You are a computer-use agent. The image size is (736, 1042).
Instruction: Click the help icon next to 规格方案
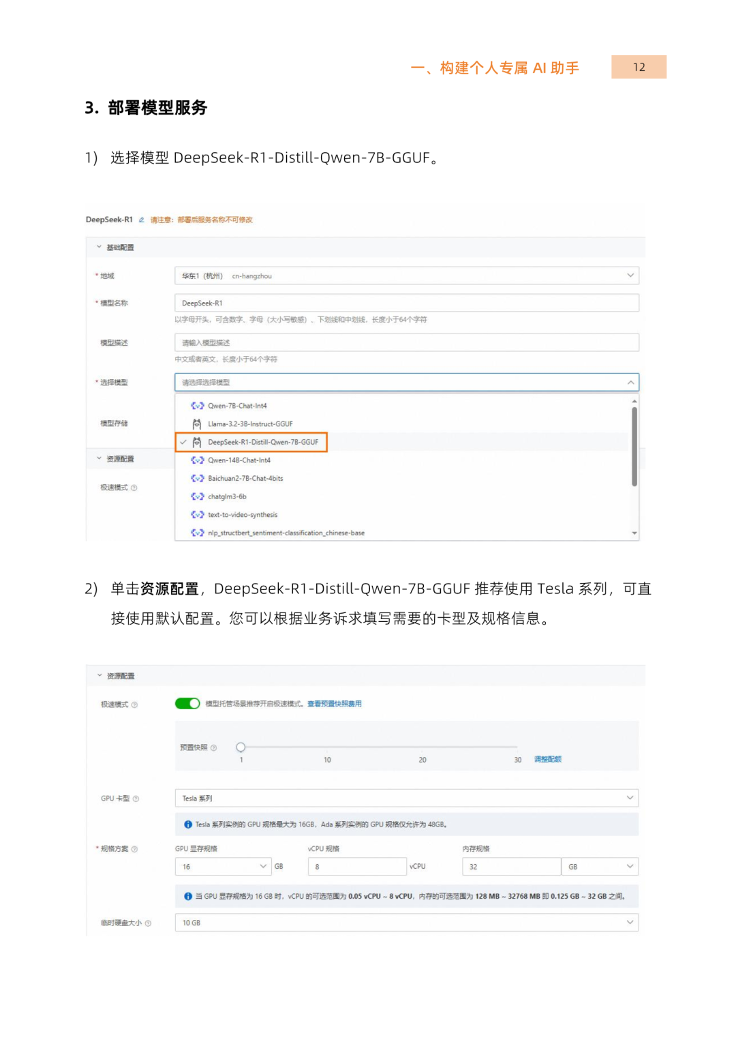coord(134,849)
